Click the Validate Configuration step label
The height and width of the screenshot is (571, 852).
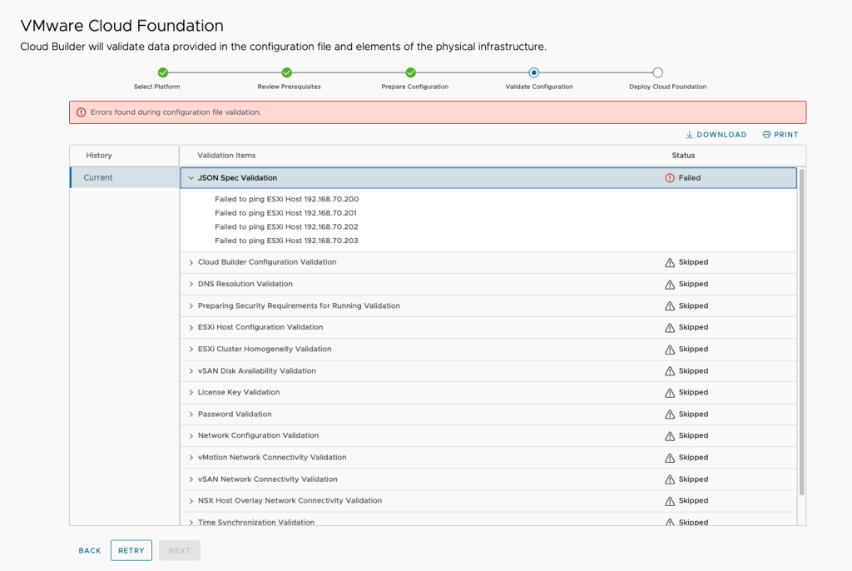[539, 87]
